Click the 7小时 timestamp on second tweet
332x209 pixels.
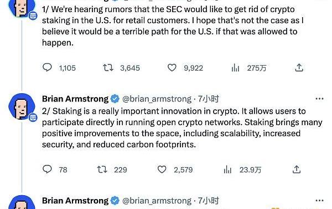[209, 99]
